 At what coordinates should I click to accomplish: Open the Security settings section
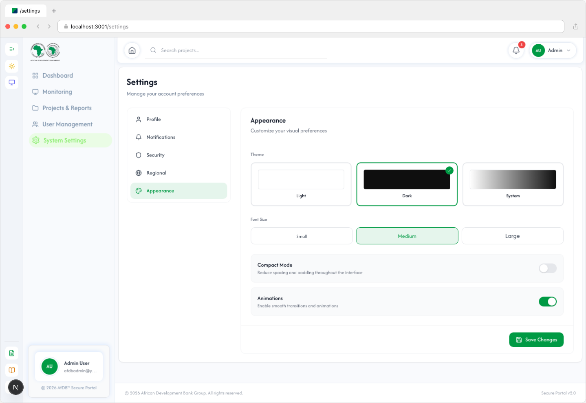(x=178, y=155)
